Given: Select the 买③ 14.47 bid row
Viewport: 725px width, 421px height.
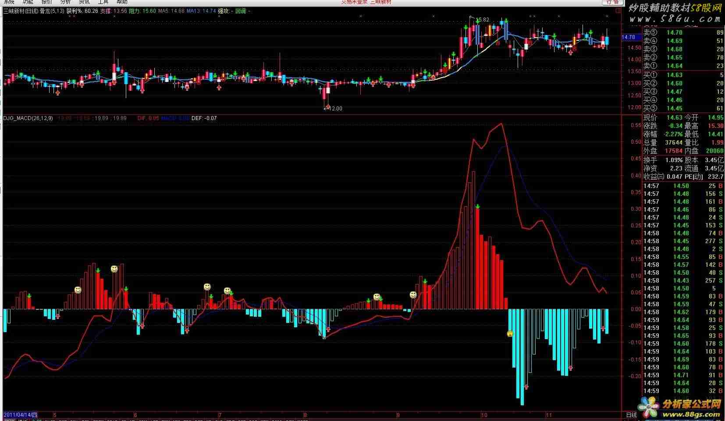Looking at the screenshot, I should coord(683,92).
